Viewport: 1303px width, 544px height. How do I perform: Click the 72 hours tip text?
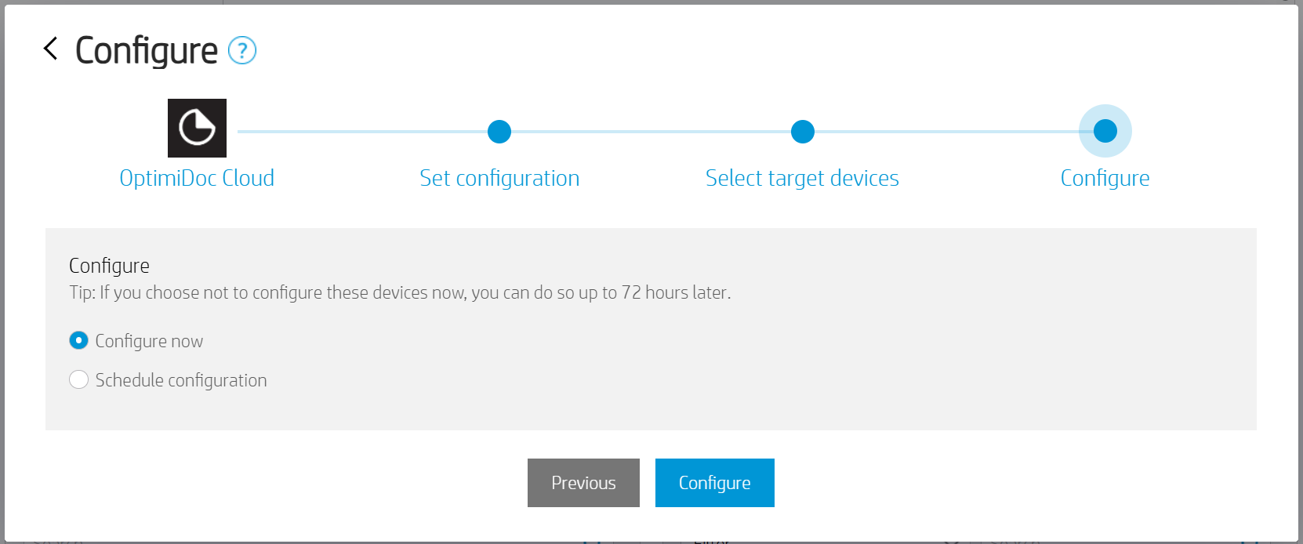[x=400, y=293]
